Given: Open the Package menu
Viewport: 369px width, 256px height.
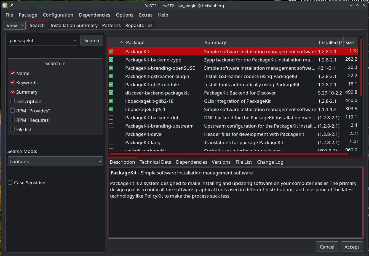Looking at the screenshot, I should pyautogui.click(x=28, y=15).
